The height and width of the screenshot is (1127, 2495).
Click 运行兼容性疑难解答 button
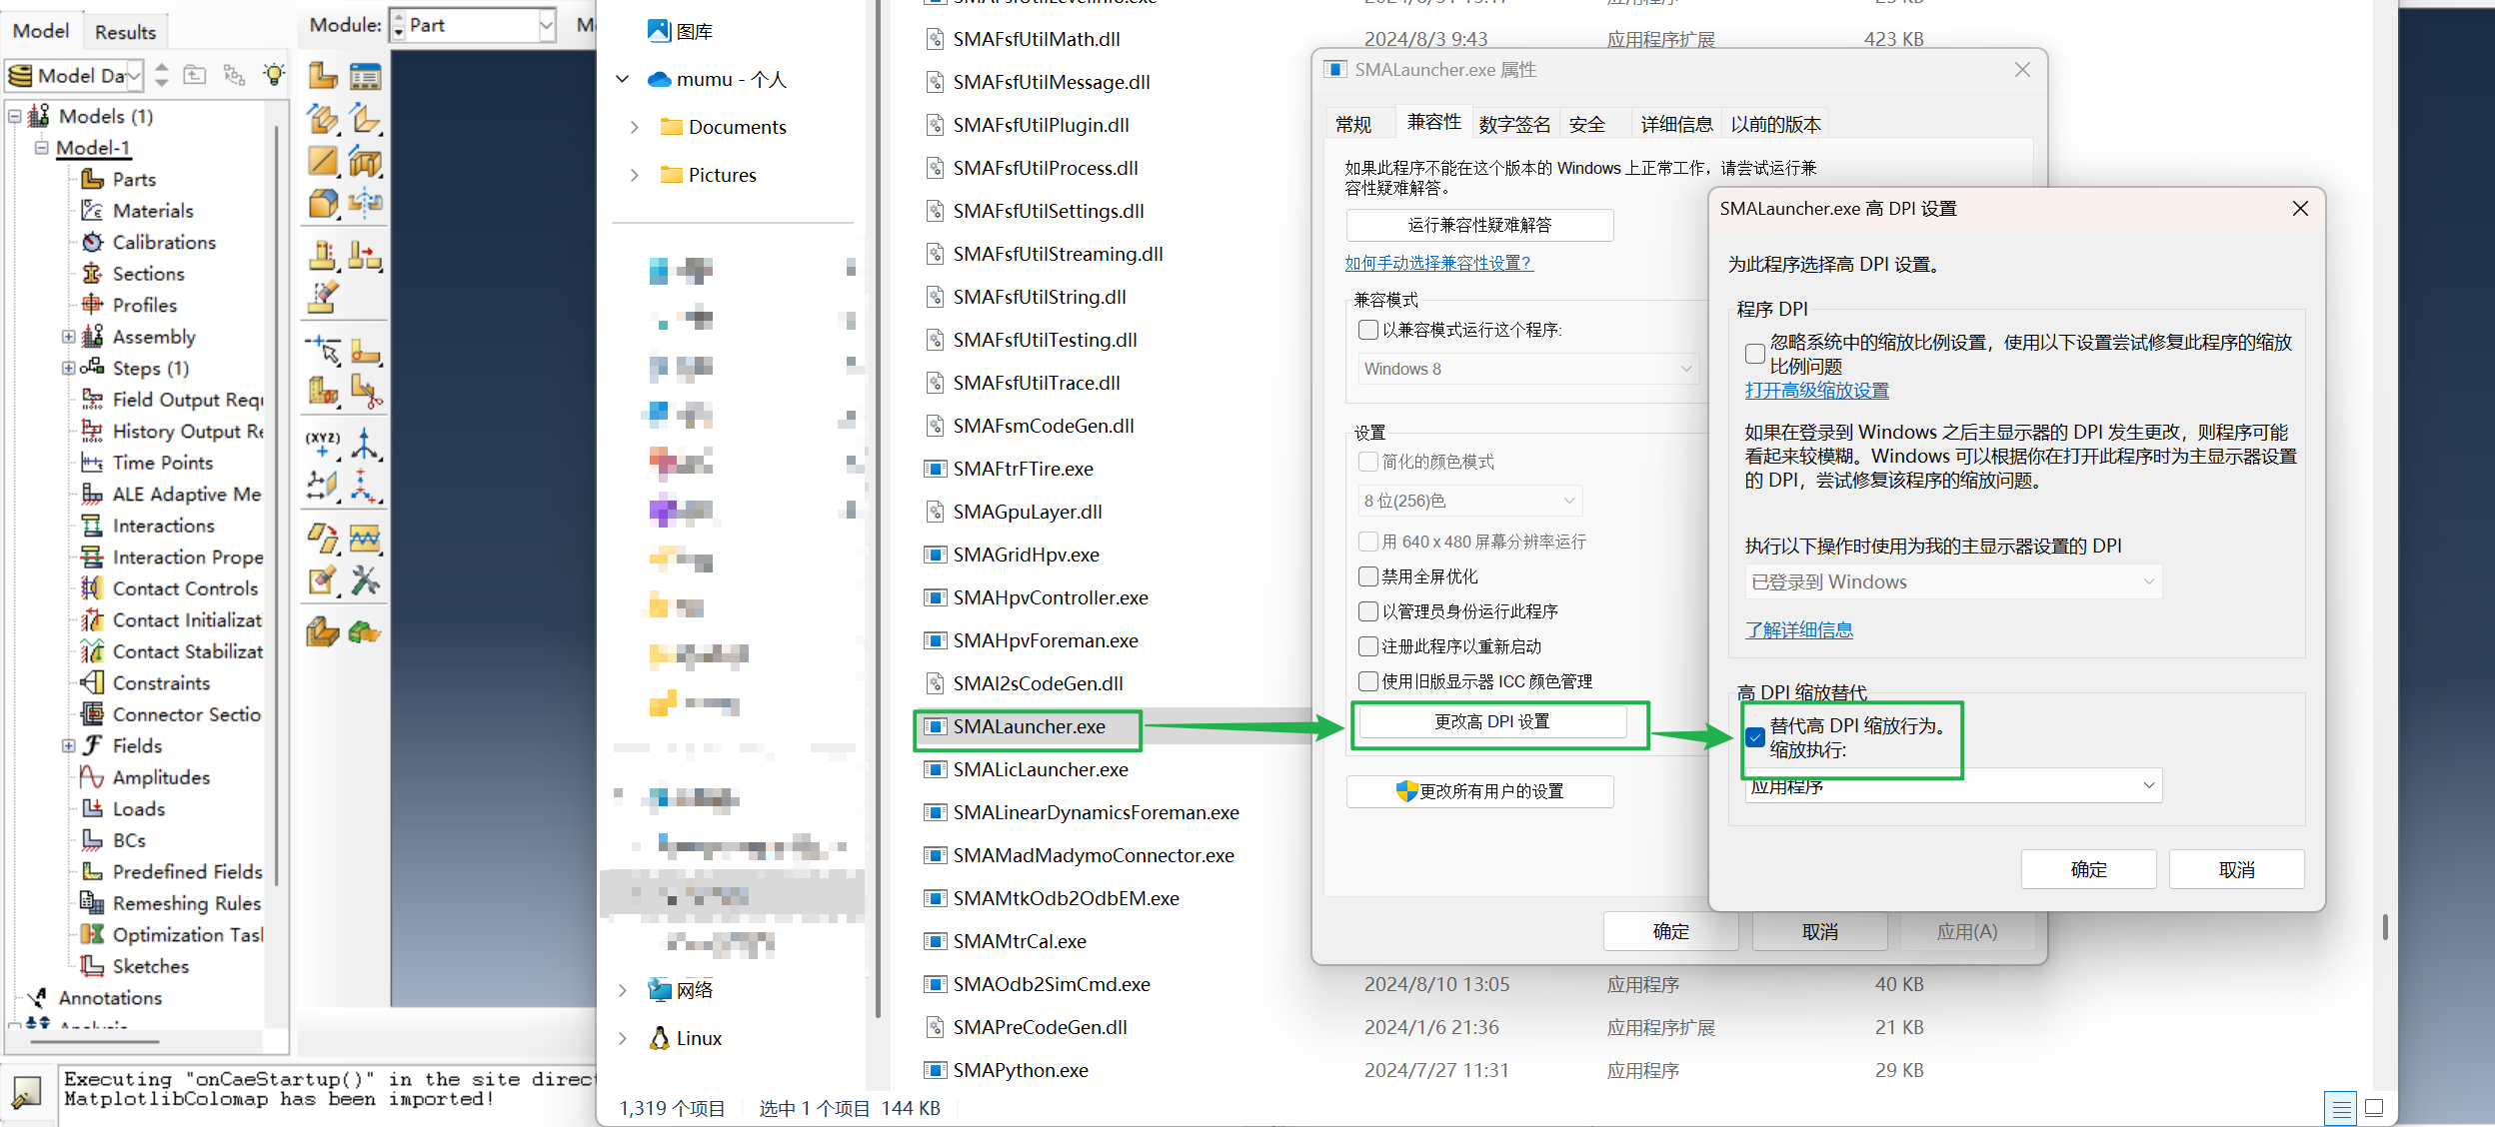coord(1479,225)
